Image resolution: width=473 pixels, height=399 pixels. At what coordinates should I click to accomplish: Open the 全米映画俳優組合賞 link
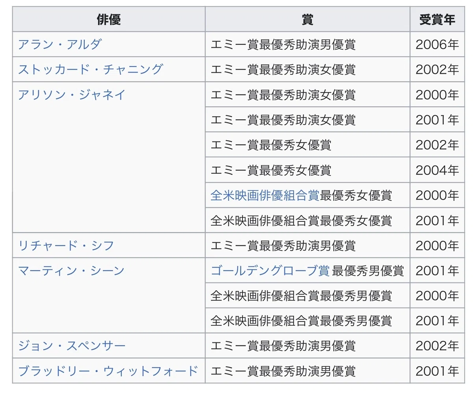coord(265,195)
